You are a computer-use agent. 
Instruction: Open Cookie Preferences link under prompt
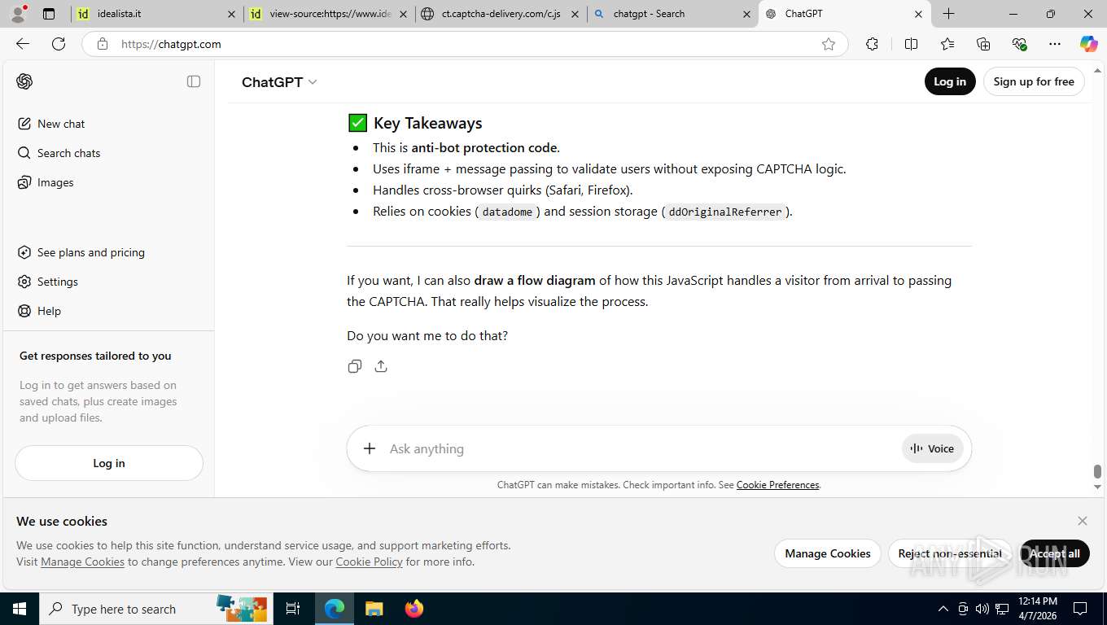[x=777, y=485]
